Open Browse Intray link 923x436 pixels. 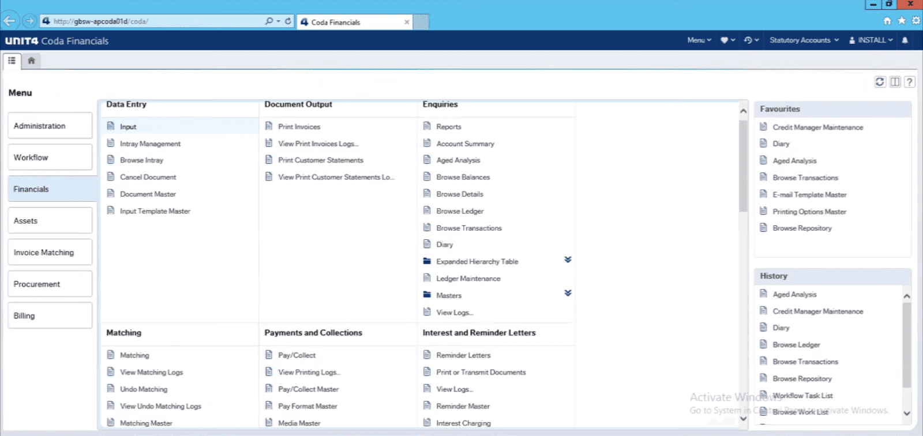141,160
